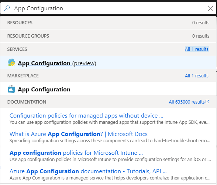Screen dimensions: 217x185
Task: Click the App Configuration service cloud icon
Action: click(x=11, y=62)
